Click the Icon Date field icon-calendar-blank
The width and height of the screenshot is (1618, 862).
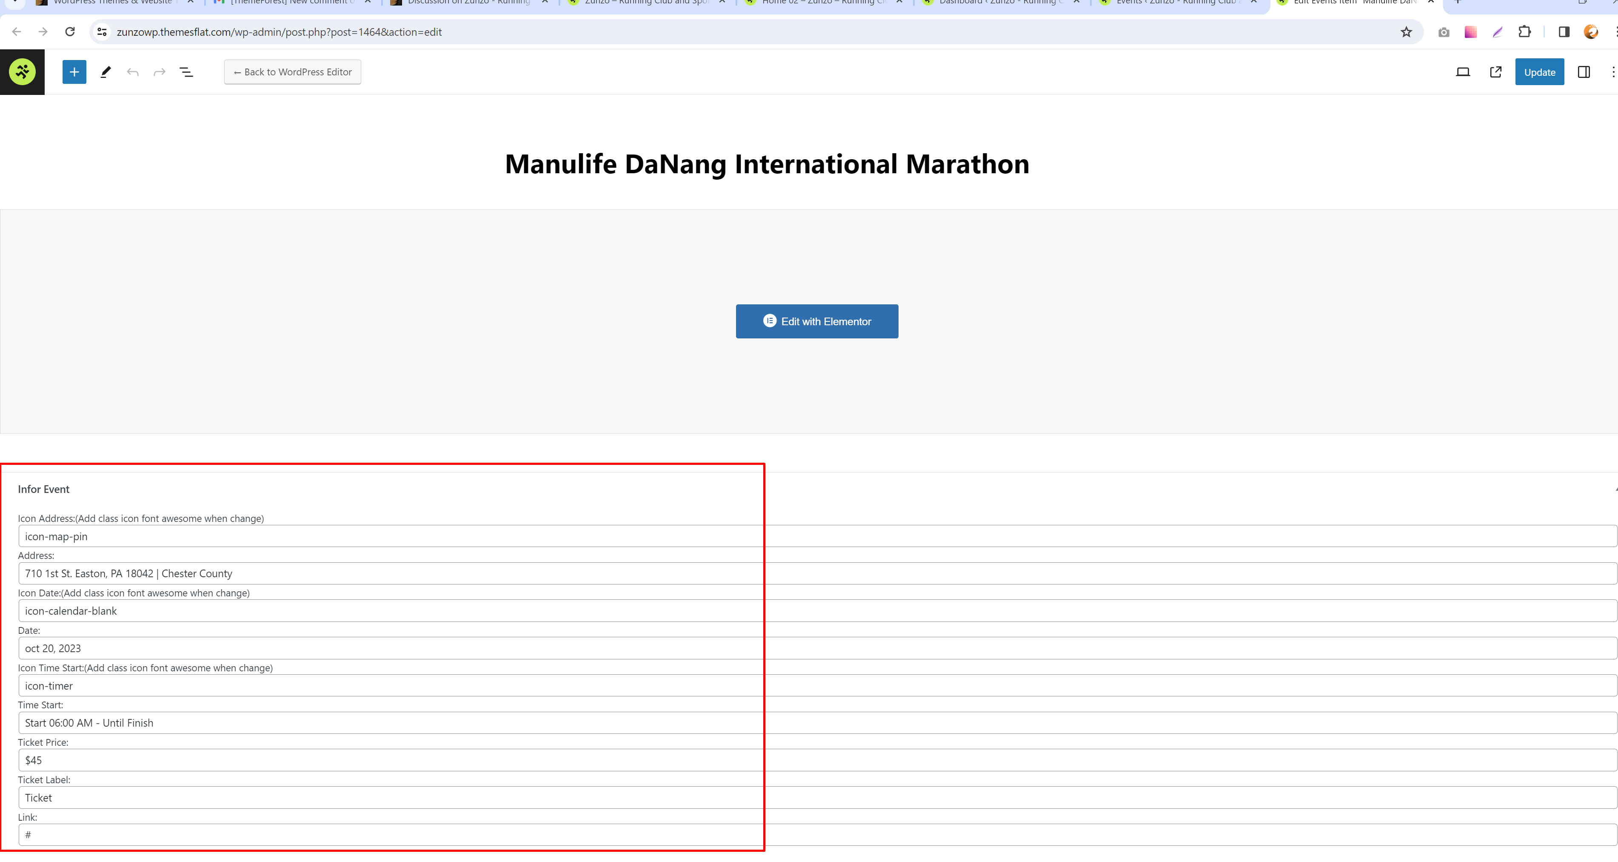pyautogui.click(x=817, y=611)
